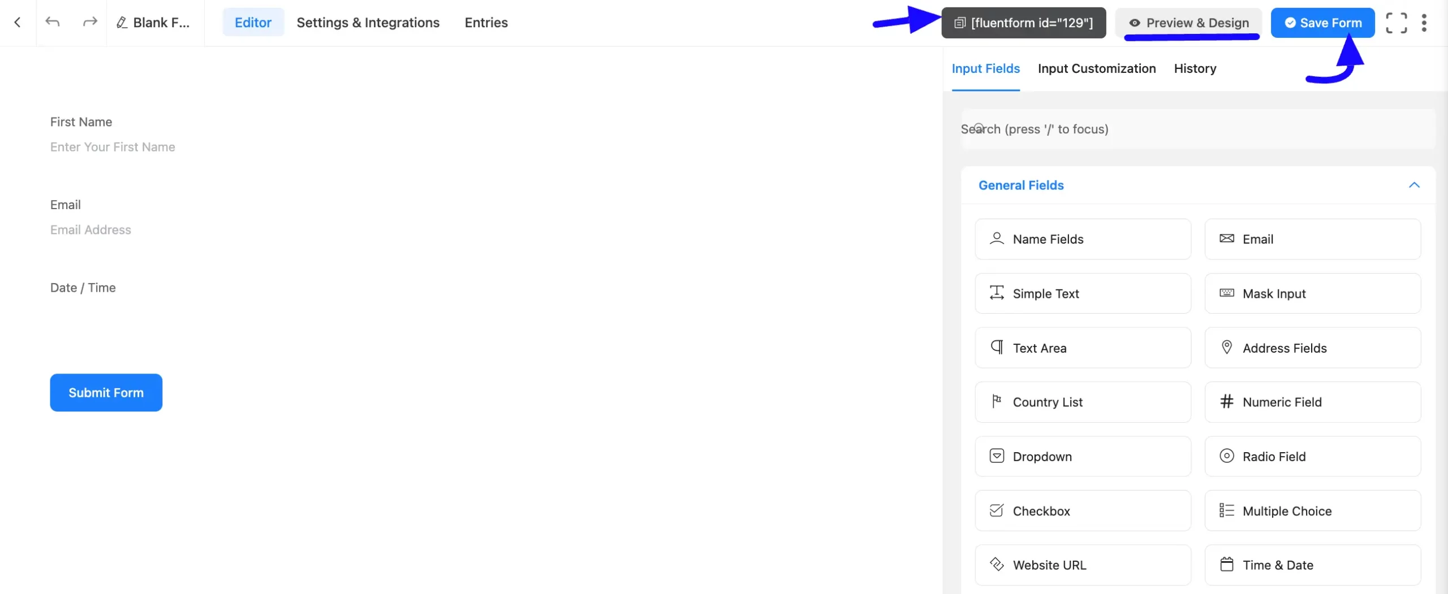Add the Numeric Field element
Image resolution: width=1448 pixels, height=594 pixels.
click(x=1312, y=402)
